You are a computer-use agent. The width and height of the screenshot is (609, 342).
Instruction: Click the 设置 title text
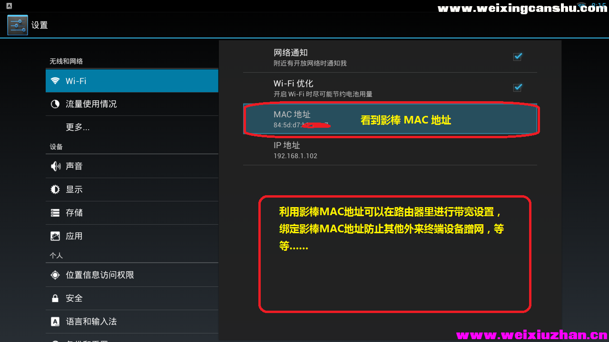click(39, 25)
